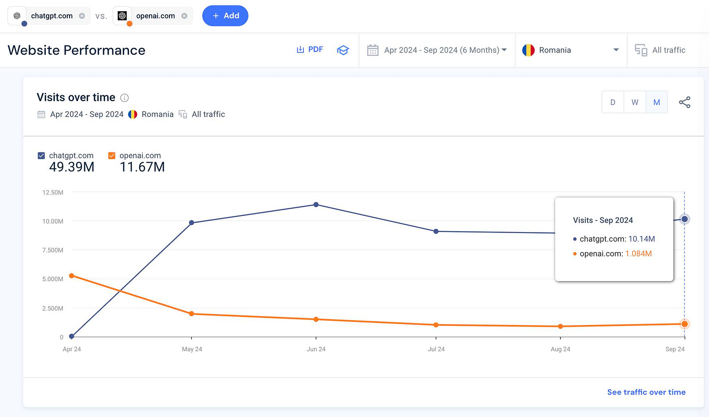Click openai.com Jul 24 data point

pyautogui.click(x=436, y=325)
